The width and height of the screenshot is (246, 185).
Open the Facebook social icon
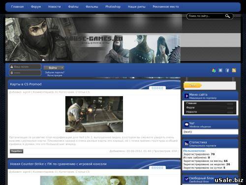227,71
